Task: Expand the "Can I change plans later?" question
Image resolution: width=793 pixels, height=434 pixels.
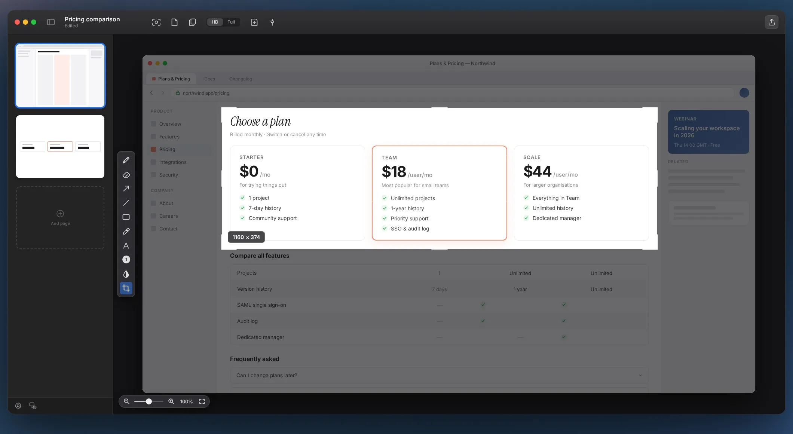Action: click(439, 375)
